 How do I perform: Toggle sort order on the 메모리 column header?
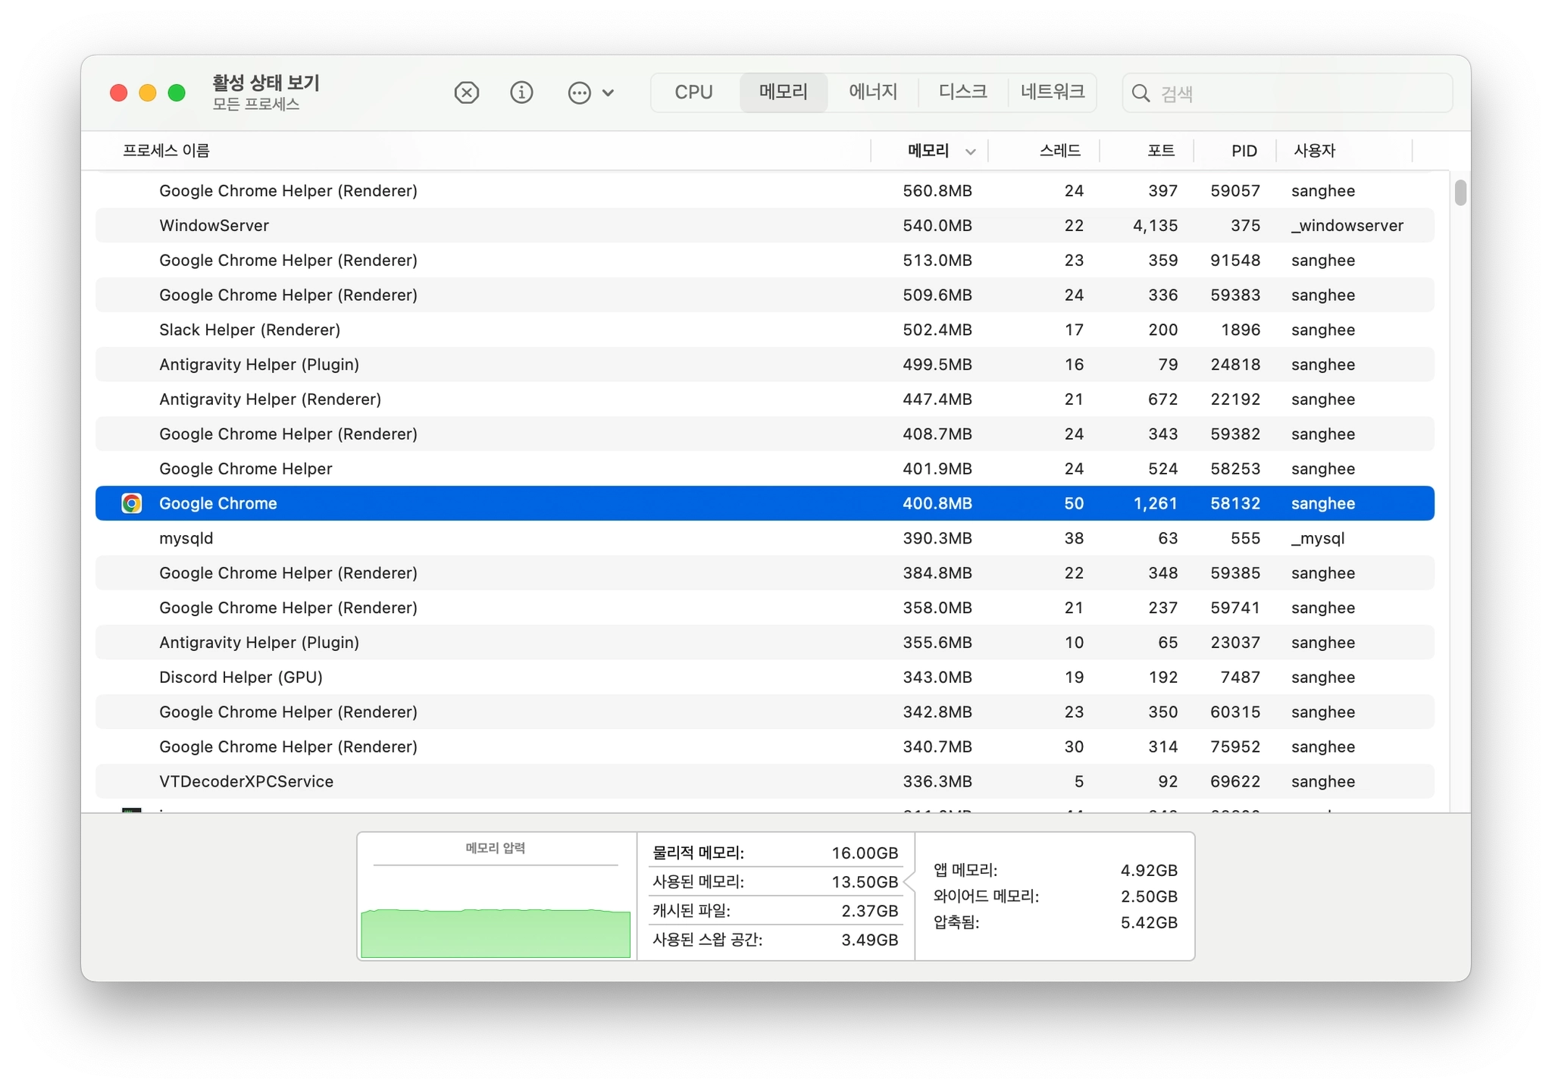(x=929, y=151)
